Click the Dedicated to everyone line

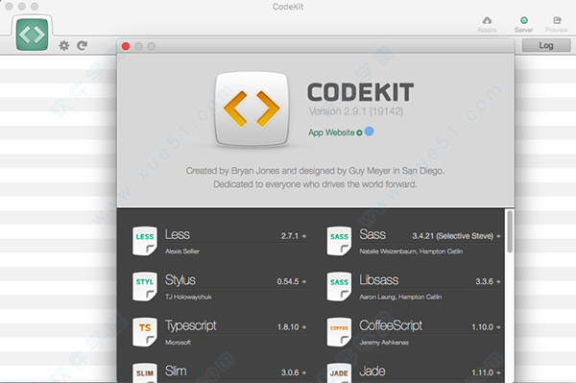[315, 184]
